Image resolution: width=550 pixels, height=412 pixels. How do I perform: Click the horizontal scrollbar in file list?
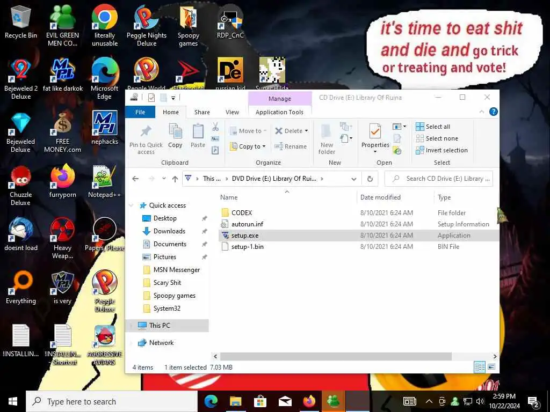click(x=336, y=356)
